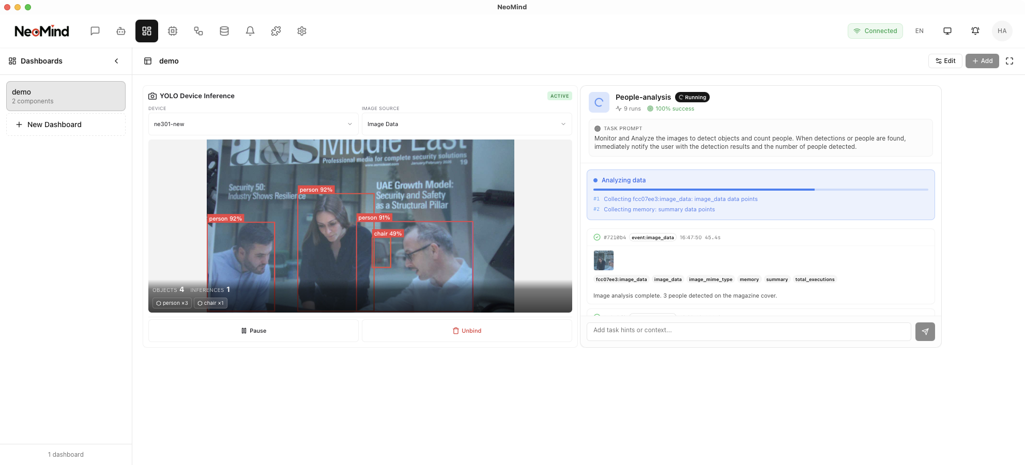The image size is (1025, 465).
Task: Open the devices chip icon
Action: (x=173, y=31)
